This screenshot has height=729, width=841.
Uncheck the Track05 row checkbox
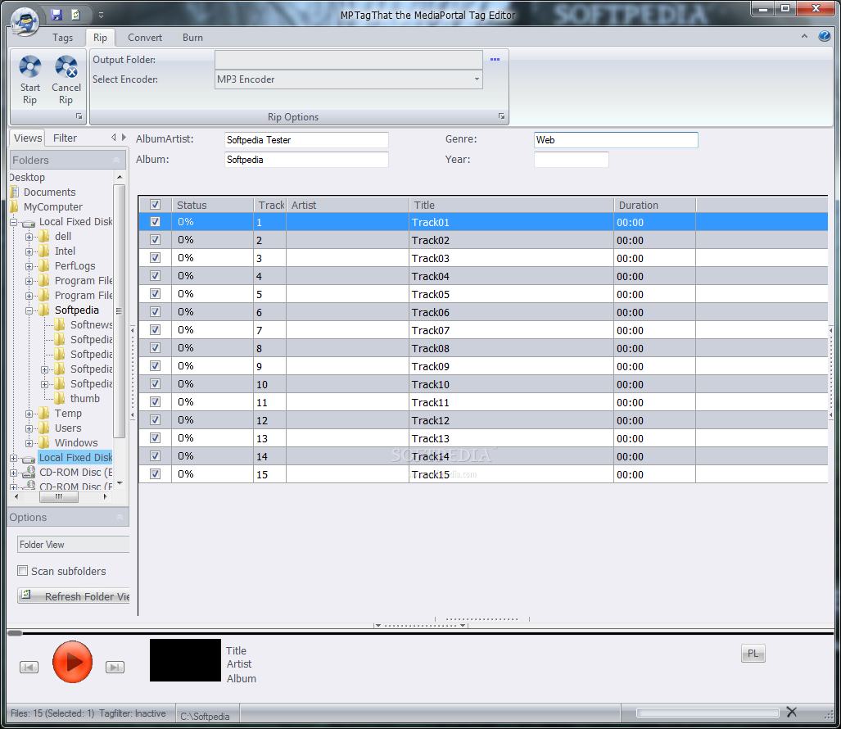click(x=155, y=293)
